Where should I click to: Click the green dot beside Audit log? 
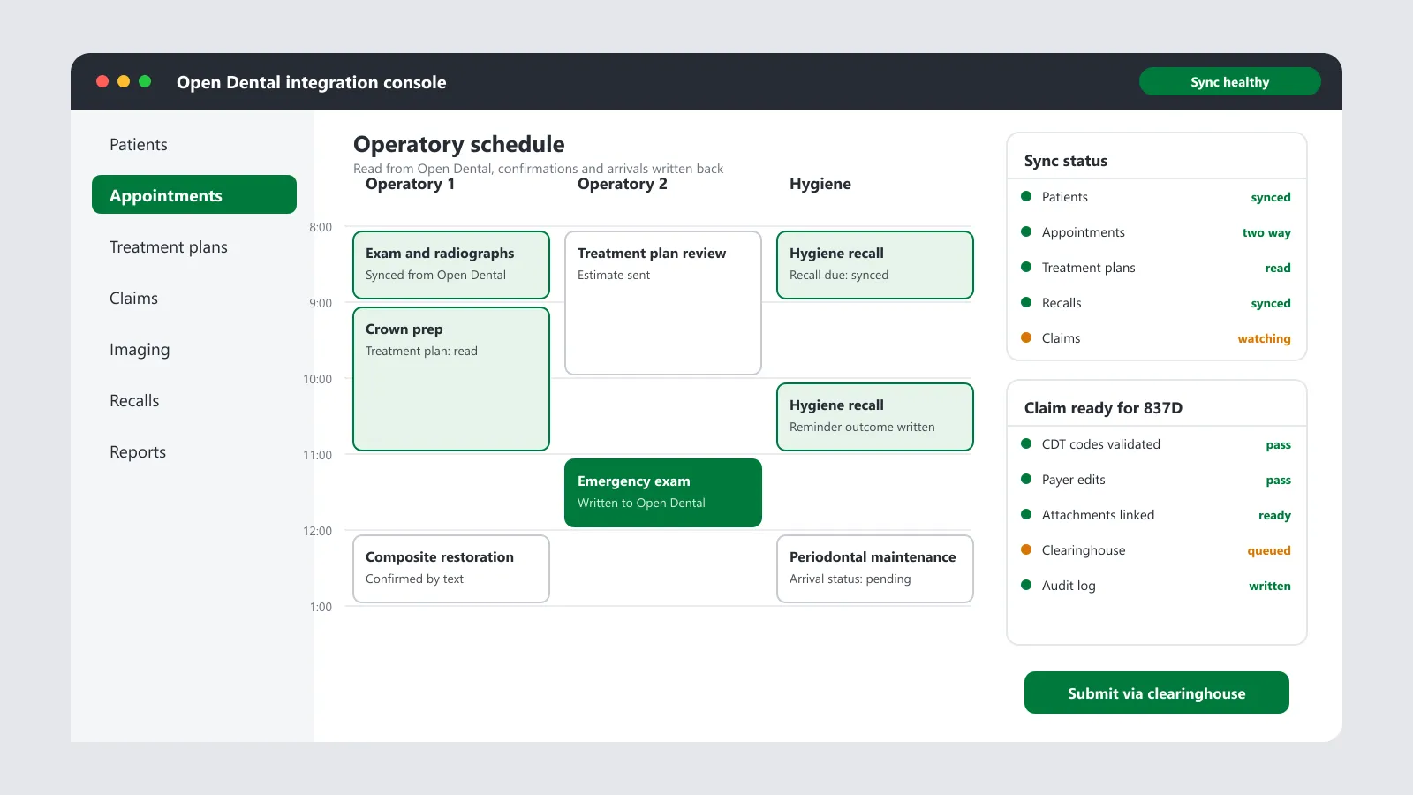(x=1026, y=585)
